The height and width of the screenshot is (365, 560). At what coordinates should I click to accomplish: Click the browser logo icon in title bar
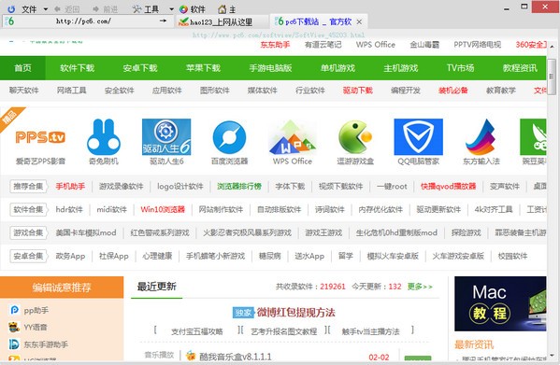(11, 9)
